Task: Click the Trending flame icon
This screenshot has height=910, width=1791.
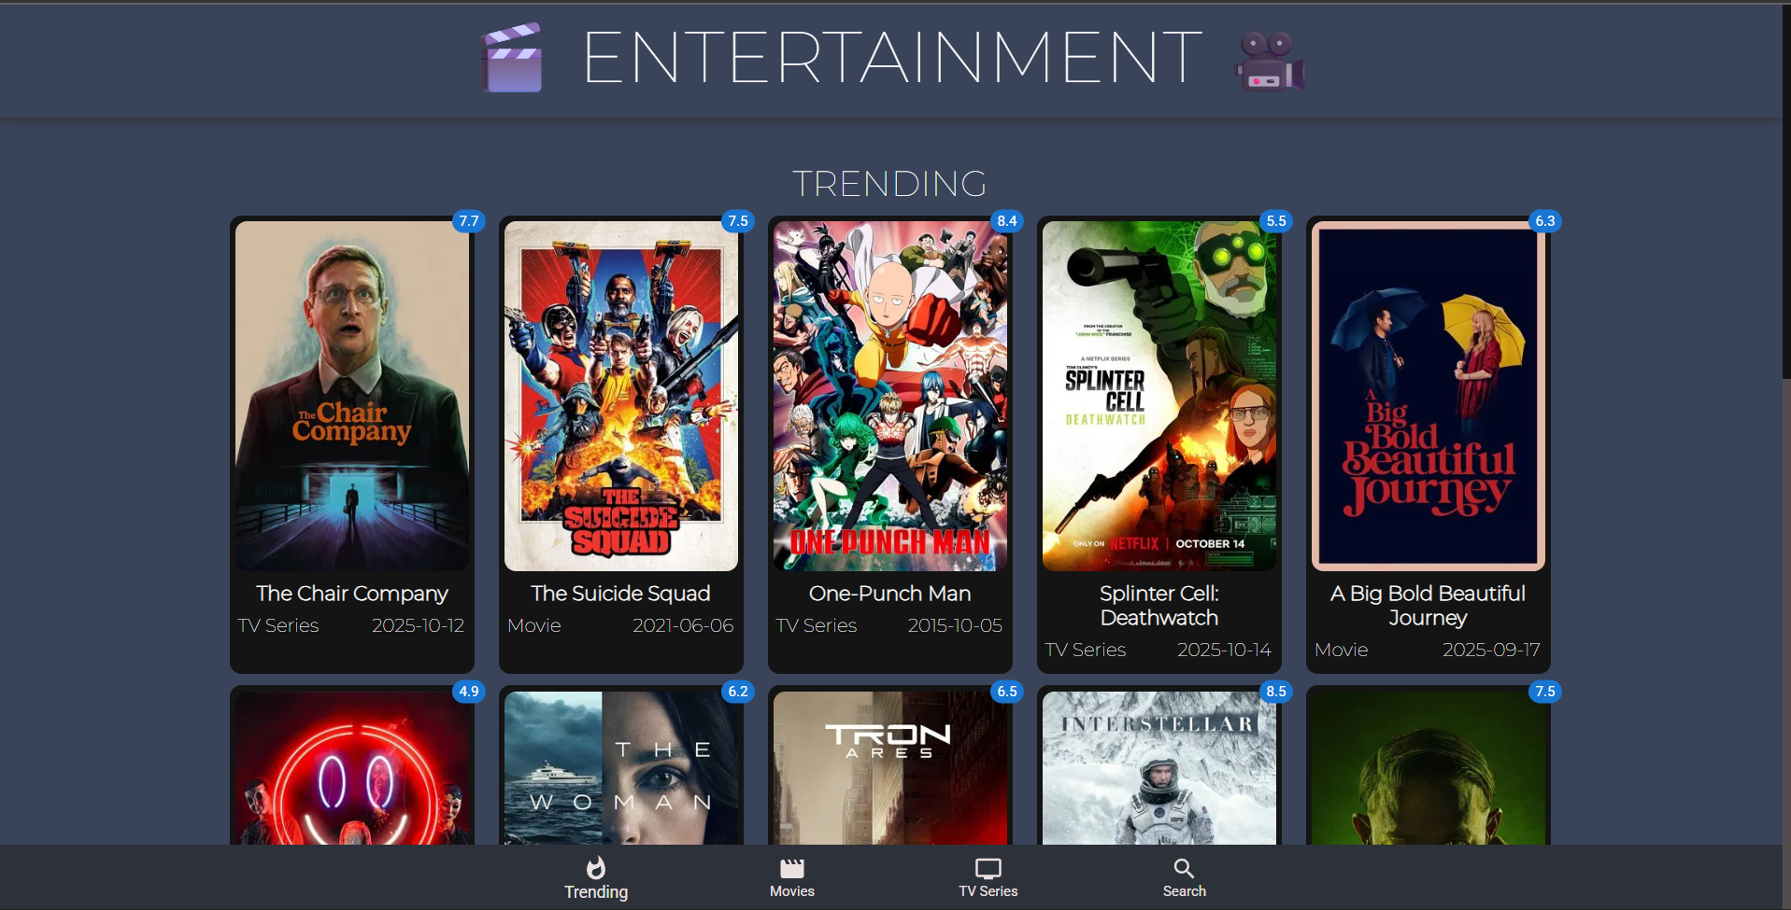Action: (596, 868)
